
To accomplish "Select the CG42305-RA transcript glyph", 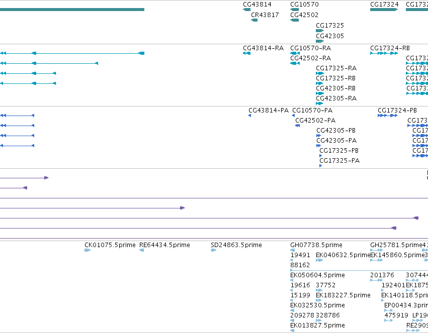I will tap(319, 103).
